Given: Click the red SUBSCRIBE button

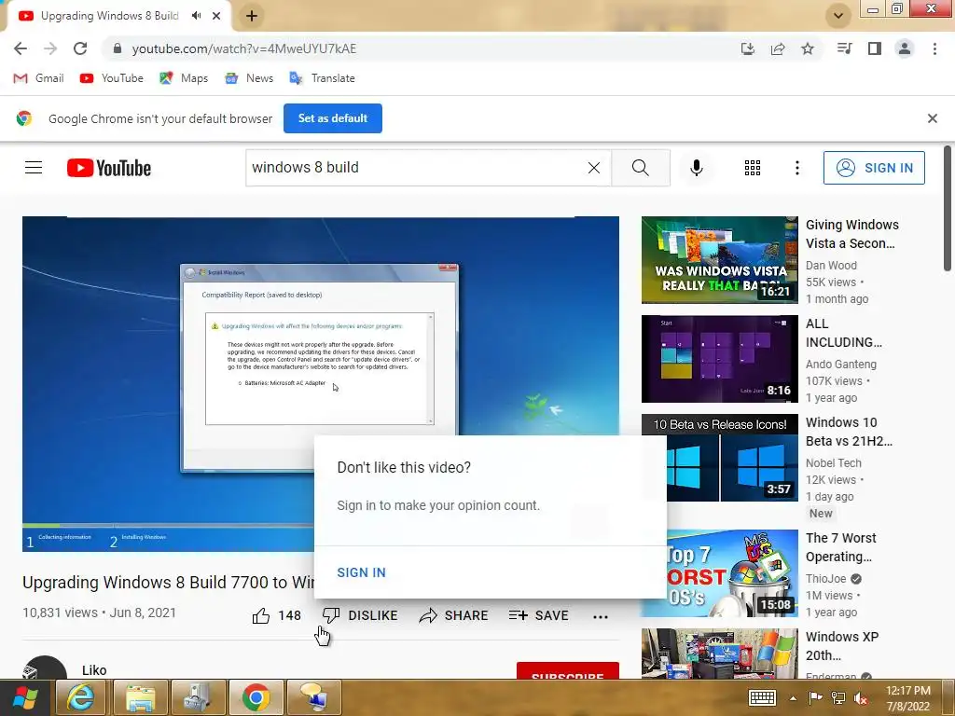Looking at the screenshot, I should [568, 670].
